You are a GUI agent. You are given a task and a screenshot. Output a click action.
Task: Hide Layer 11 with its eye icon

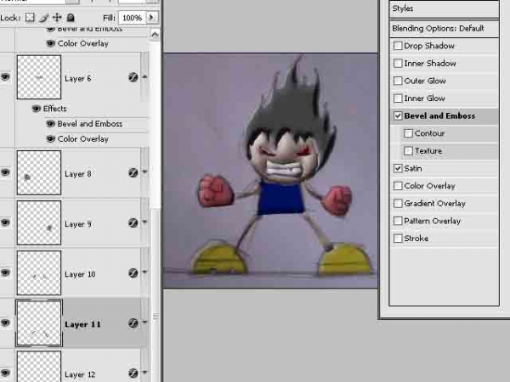pos(5,323)
